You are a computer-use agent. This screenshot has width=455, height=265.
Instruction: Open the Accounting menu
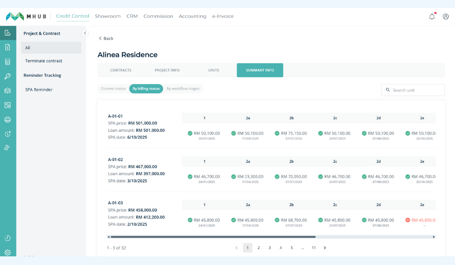tap(192, 16)
